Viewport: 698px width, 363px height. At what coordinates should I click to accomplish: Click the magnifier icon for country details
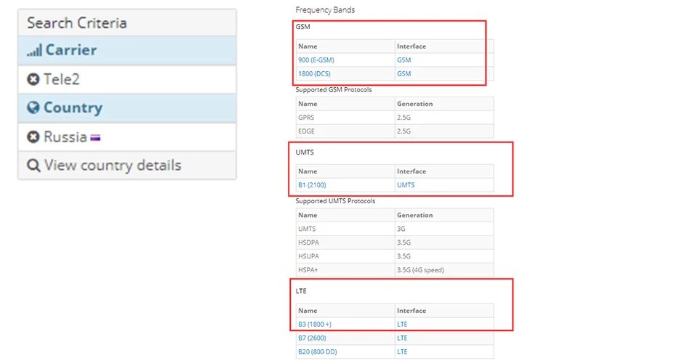[x=33, y=166]
